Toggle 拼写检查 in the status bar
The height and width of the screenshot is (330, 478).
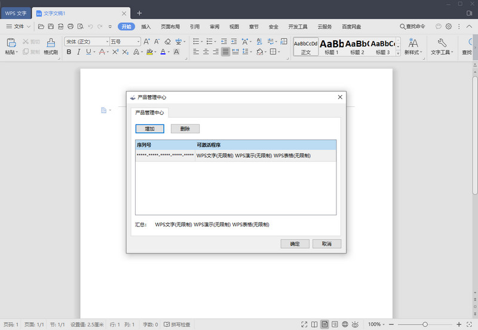click(177, 325)
